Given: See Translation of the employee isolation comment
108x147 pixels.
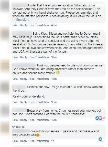Looking at the screenshot, I should coord(39,25).
